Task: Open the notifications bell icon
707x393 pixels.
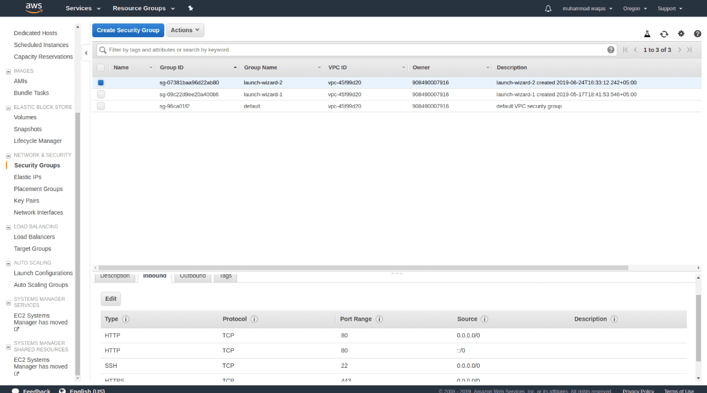Action: coord(548,8)
